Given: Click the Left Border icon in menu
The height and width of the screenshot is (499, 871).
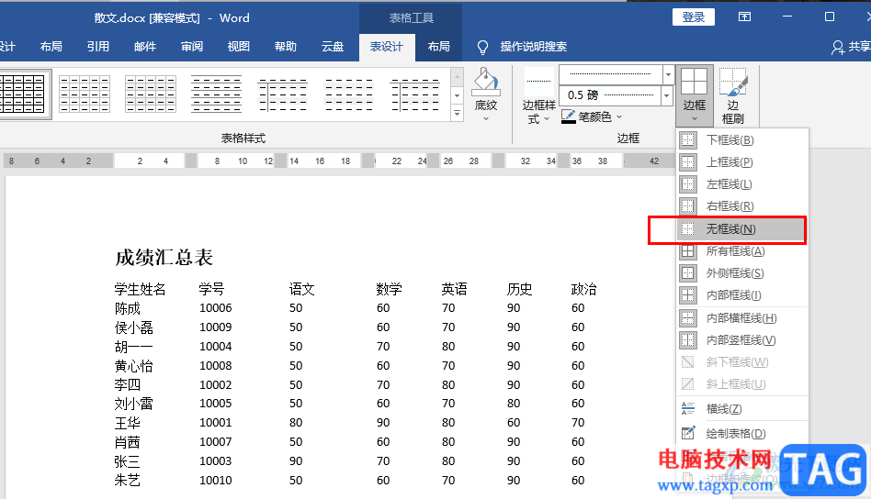Looking at the screenshot, I should (687, 184).
